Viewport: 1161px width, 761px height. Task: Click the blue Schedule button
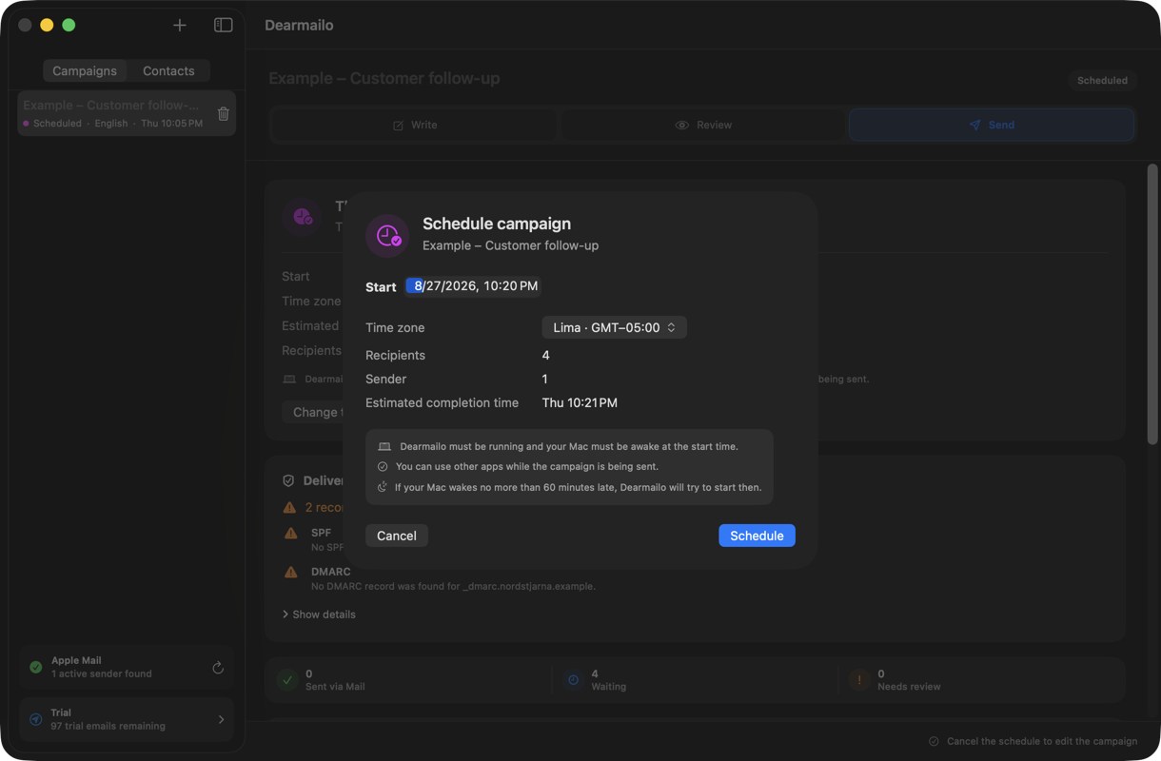pos(757,536)
